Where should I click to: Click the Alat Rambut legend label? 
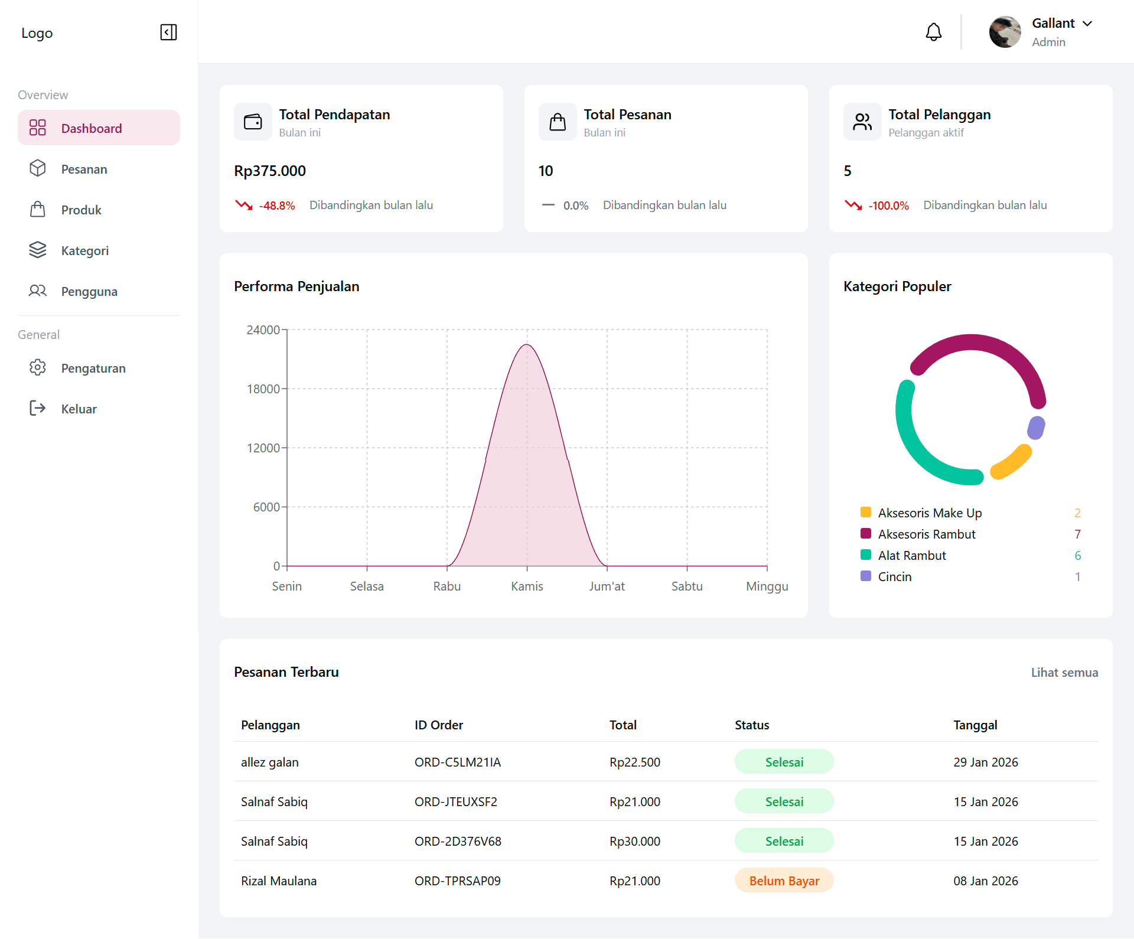pos(911,555)
